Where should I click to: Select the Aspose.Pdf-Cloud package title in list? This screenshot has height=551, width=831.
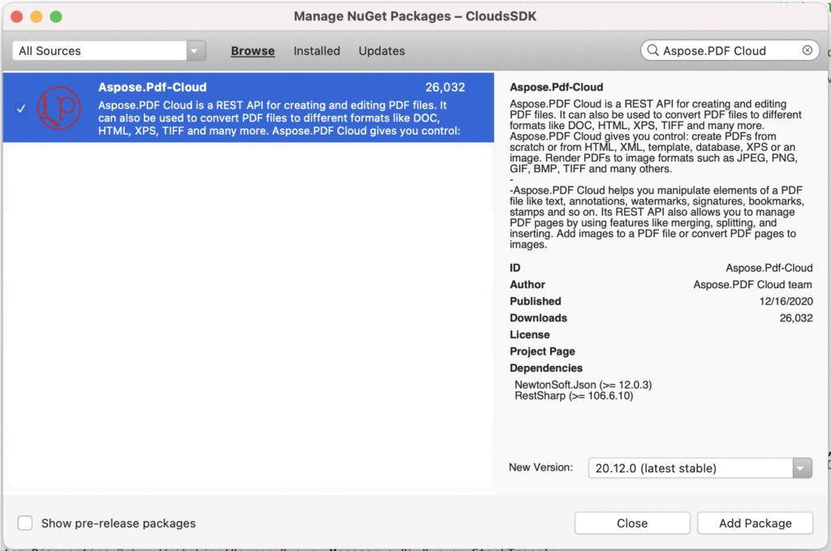[x=153, y=88]
